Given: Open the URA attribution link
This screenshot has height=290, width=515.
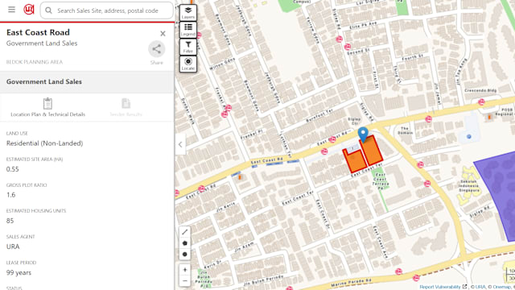Looking at the screenshot, I should (x=480, y=287).
